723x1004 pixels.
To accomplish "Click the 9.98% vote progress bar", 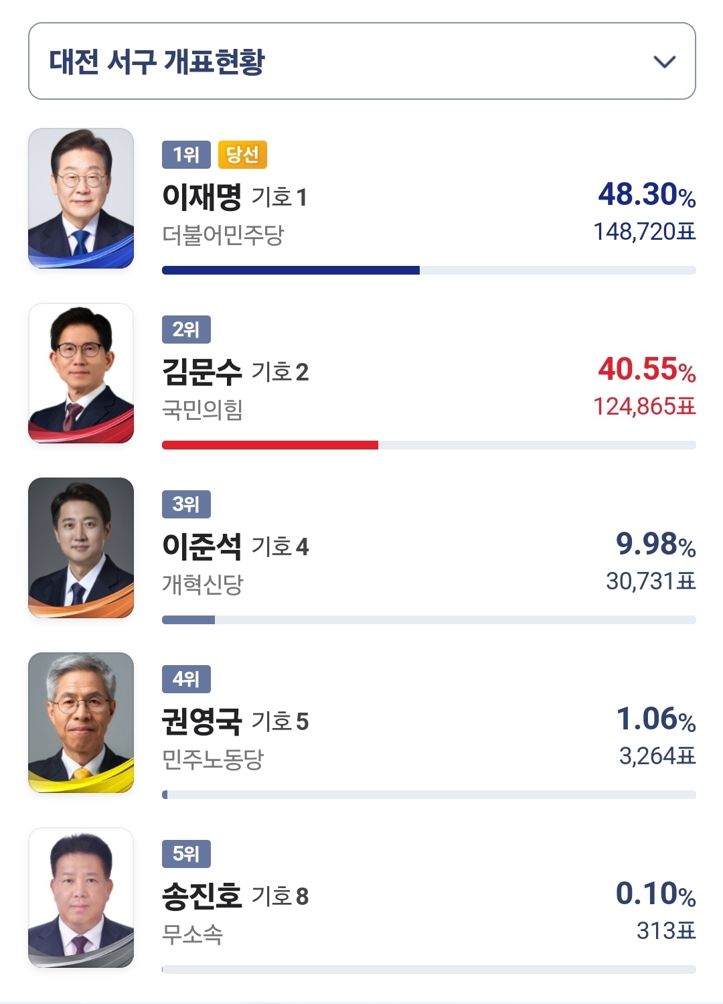I will point(189,620).
